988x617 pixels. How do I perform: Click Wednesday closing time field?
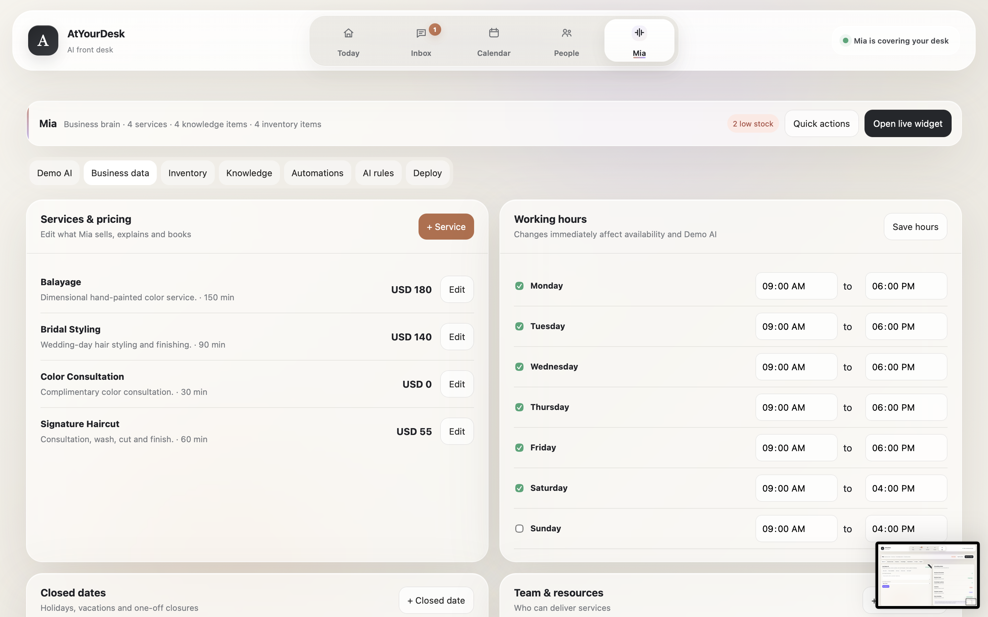pos(906,366)
